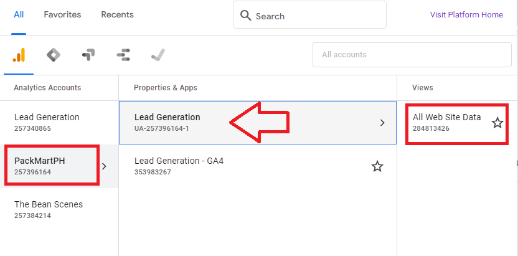Click the magnifier icon in Search
The height and width of the screenshot is (256, 518).
pos(245,15)
